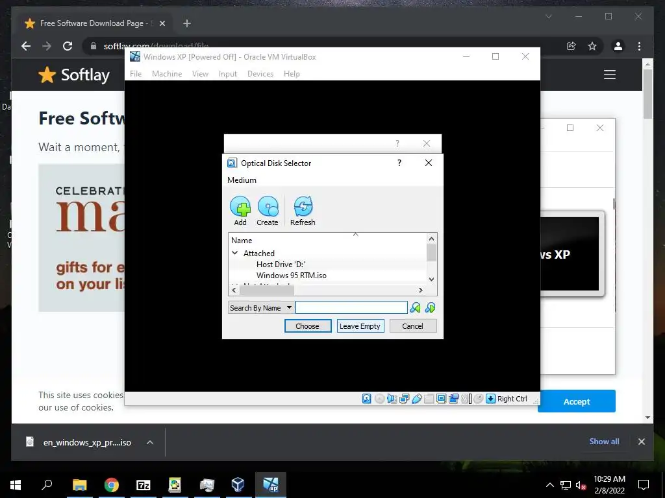Viewport: 665px width, 498px height.
Task: Open VirtualBox Manager cube in taskbar
Action: click(x=238, y=485)
